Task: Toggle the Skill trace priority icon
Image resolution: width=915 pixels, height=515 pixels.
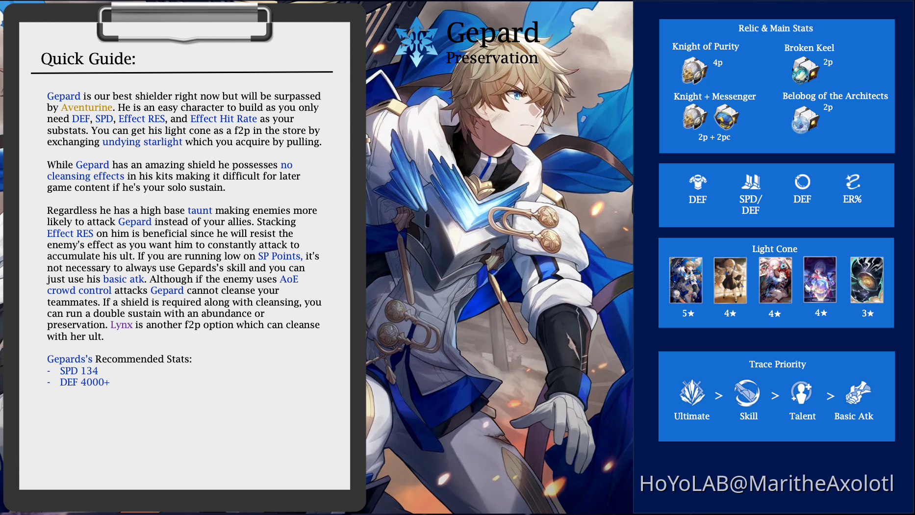Action: (x=747, y=392)
